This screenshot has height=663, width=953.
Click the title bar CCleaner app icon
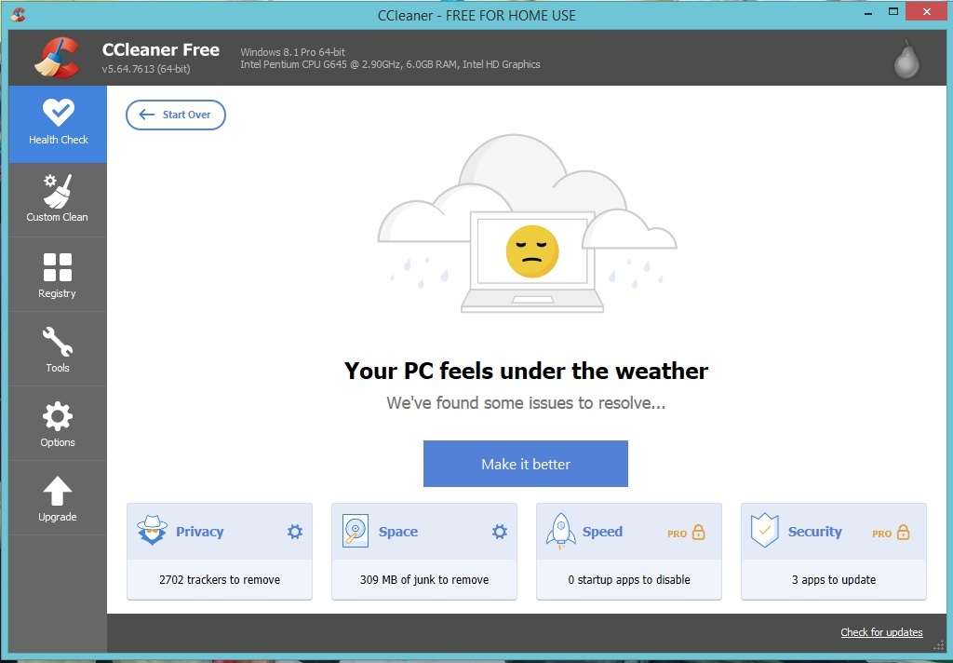[19, 15]
